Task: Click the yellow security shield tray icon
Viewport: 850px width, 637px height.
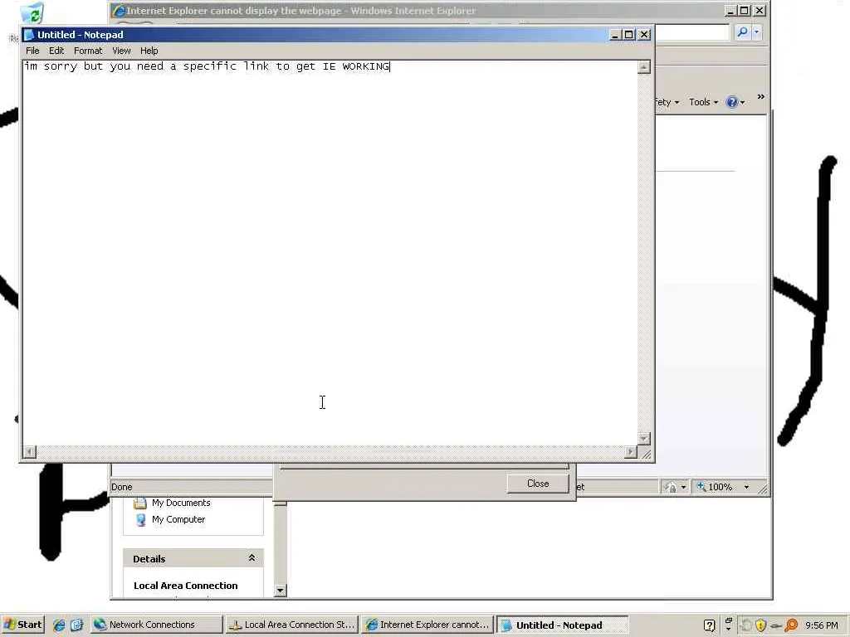Action: [760, 625]
